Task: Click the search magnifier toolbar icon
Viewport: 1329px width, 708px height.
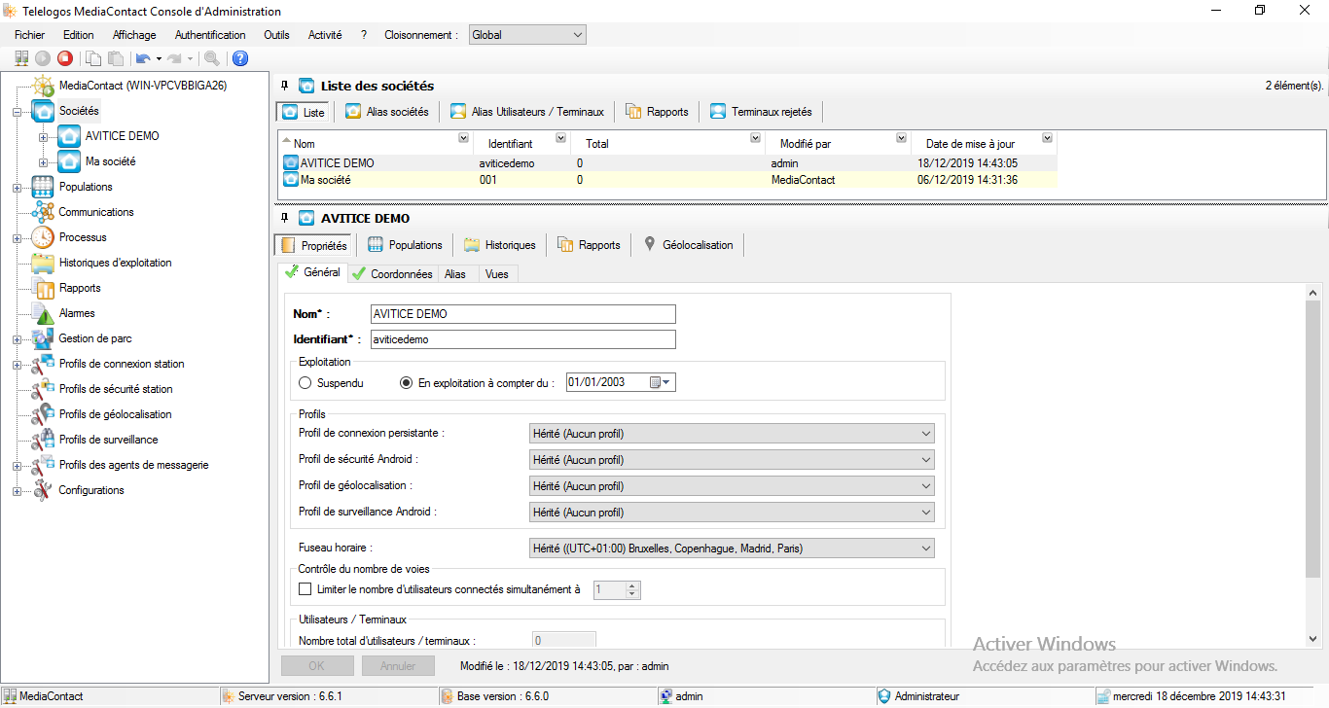Action: [x=211, y=58]
